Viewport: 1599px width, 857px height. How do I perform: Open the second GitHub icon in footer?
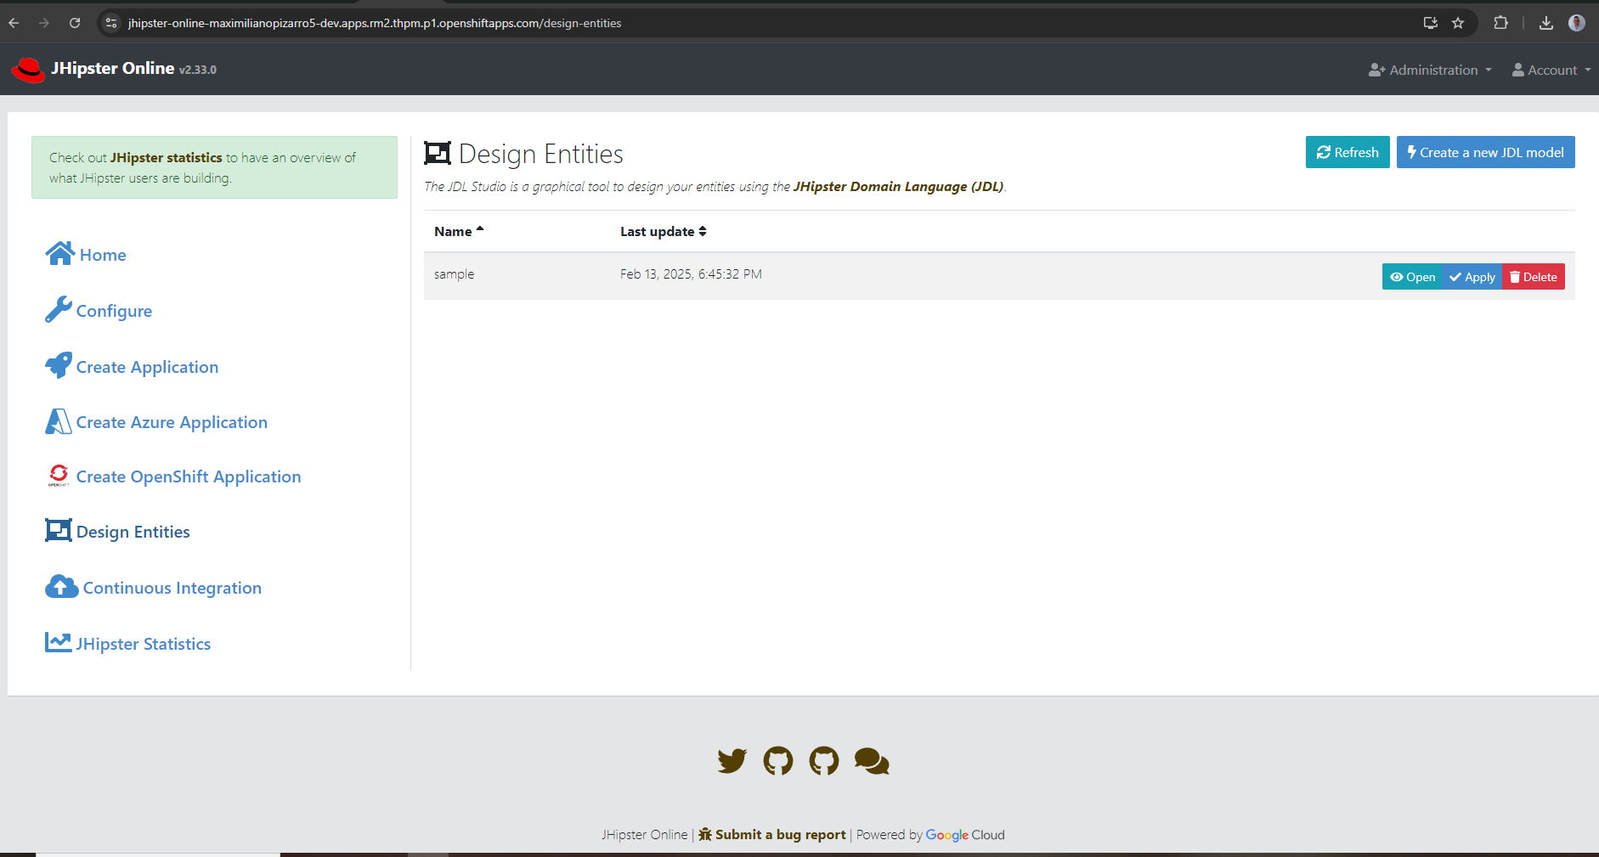click(x=824, y=761)
